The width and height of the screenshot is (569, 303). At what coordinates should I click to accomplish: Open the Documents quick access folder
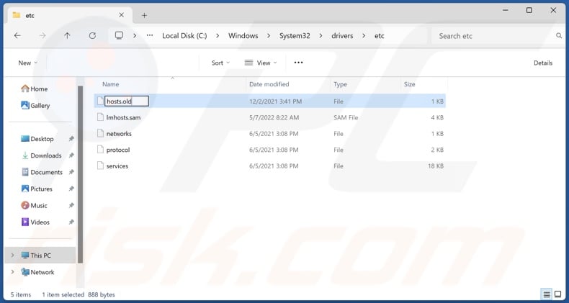coord(42,172)
